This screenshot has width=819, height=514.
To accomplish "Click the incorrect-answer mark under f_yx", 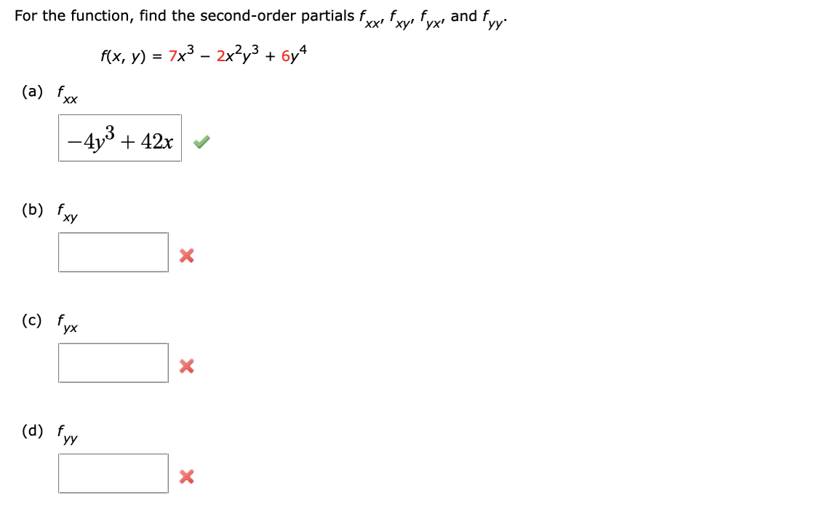I will (187, 366).
